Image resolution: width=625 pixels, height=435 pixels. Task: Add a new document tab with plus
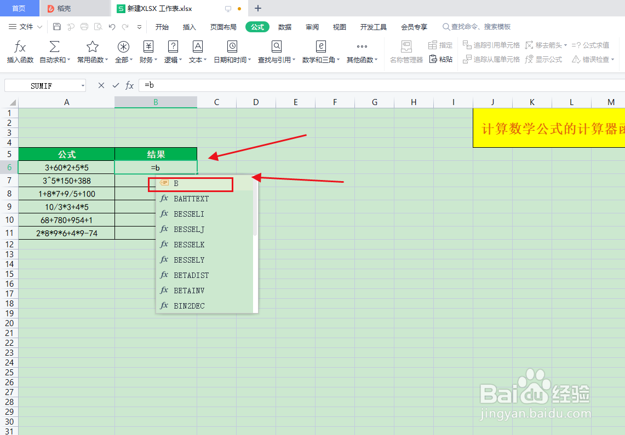coord(258,8)
